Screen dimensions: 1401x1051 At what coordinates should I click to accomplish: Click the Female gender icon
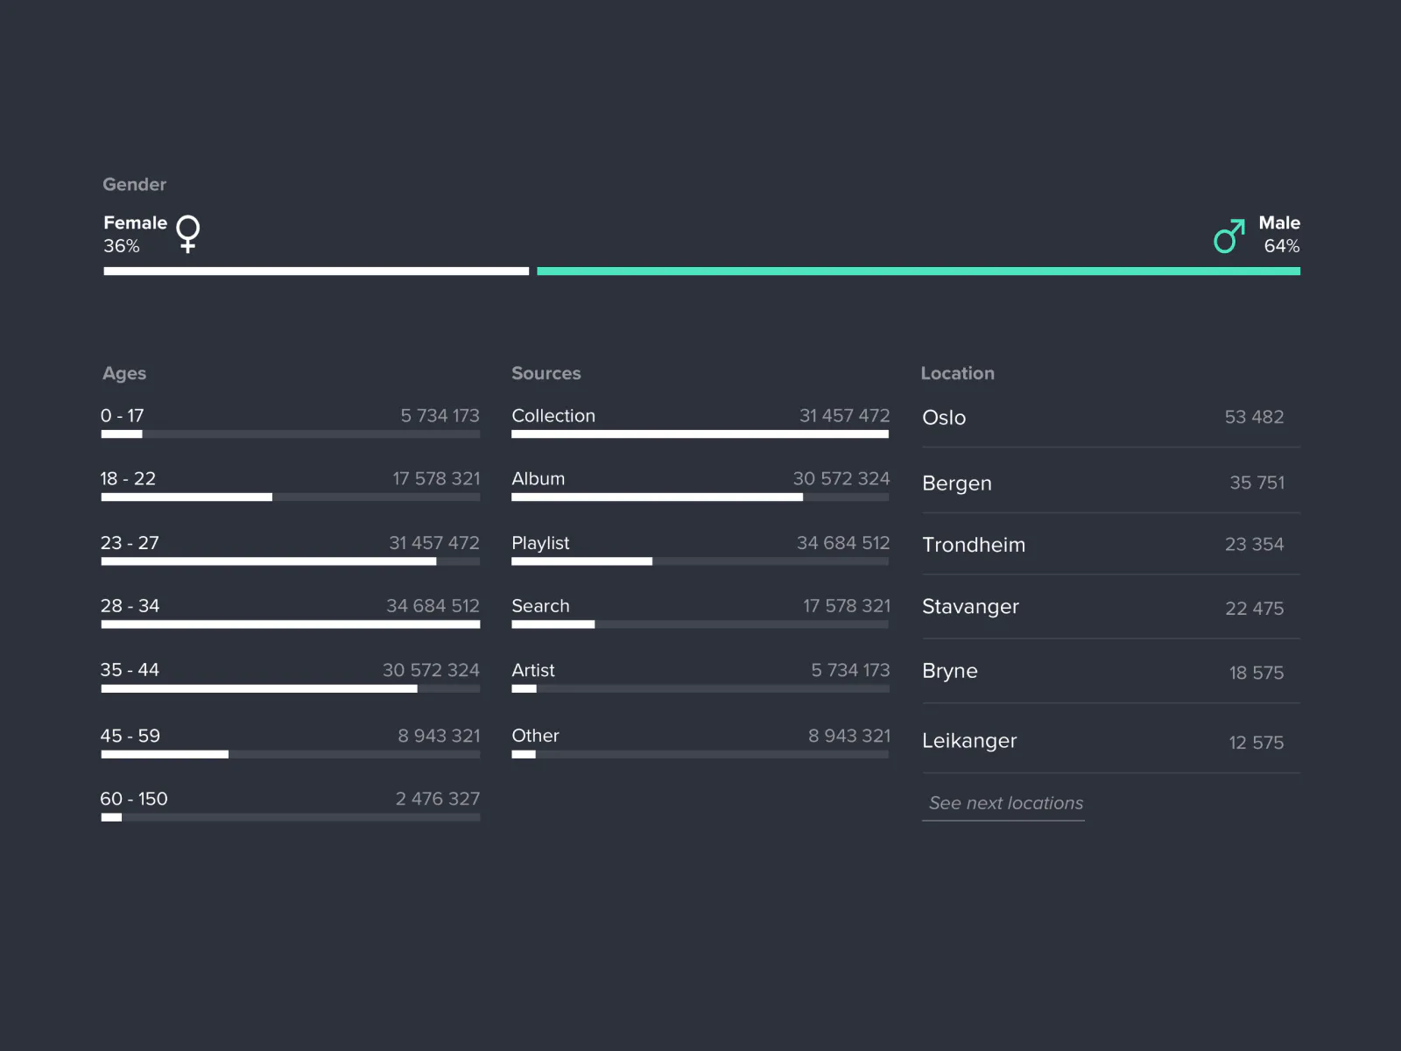coord(187,235)
